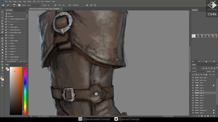Select the Move tool
This screenshot has height=122, width=218.
(2, 12)
